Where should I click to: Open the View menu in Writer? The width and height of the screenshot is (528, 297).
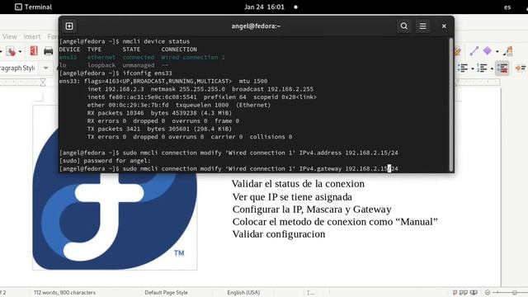pos(9,36)
